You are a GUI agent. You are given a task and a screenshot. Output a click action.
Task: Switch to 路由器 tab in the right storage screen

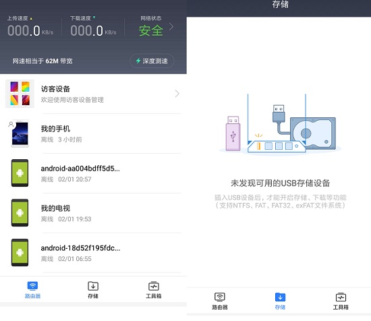pos(220,301)
